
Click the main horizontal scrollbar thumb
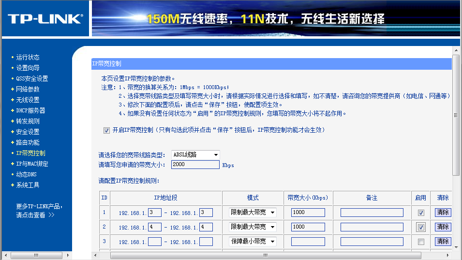(x=266, y=255)
